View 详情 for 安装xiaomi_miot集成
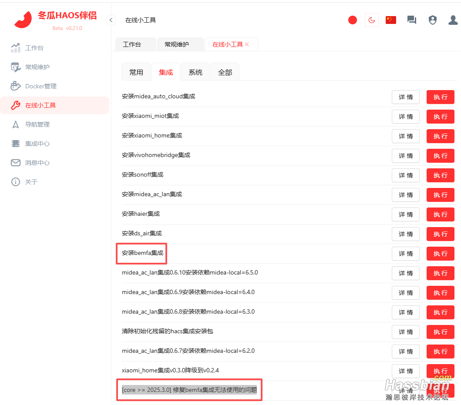 click(406, 117)
